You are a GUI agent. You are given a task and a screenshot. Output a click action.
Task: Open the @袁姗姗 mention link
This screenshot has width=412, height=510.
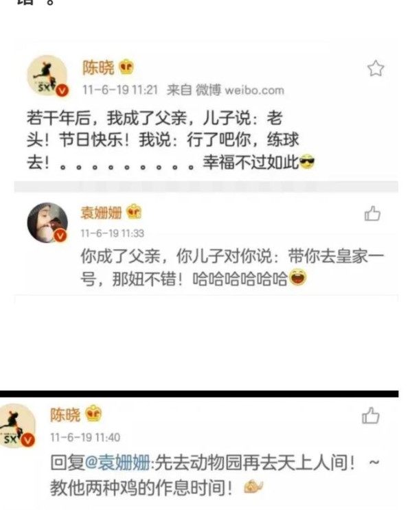tap(117, 462)
